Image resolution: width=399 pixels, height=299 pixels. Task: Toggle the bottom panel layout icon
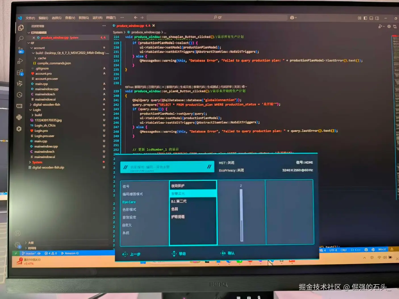click(x=371, y=18)
